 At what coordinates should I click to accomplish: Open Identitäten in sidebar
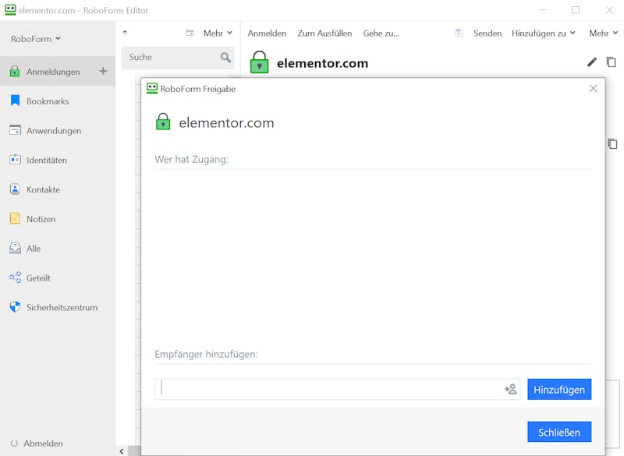pos(47,160)
